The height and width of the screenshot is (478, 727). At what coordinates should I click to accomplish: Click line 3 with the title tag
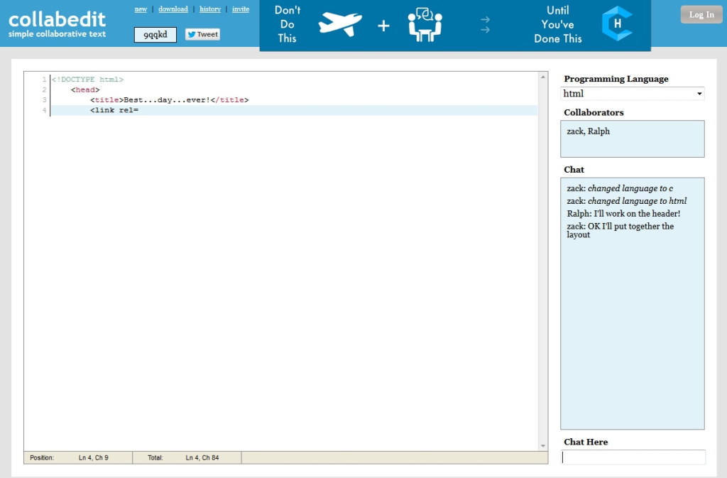coord(169,100)
